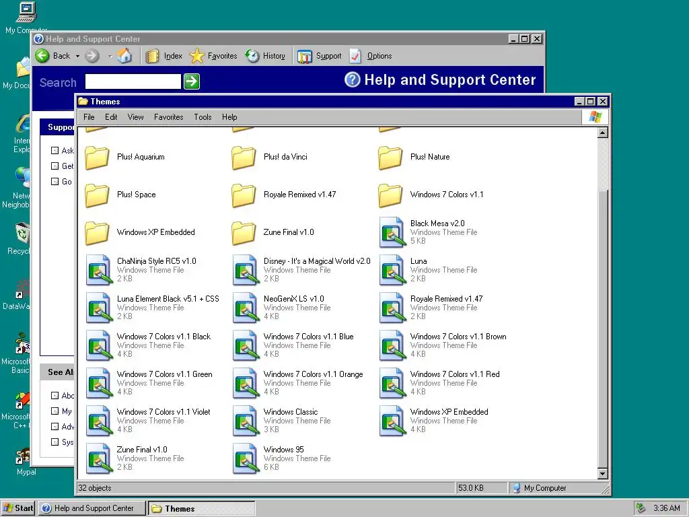Click scroll down arrow in Themes window
This screenshot has height=517, width=689.
click(x=603, y=473)
